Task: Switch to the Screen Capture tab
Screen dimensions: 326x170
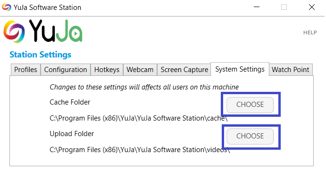Action: pos(184,70)
